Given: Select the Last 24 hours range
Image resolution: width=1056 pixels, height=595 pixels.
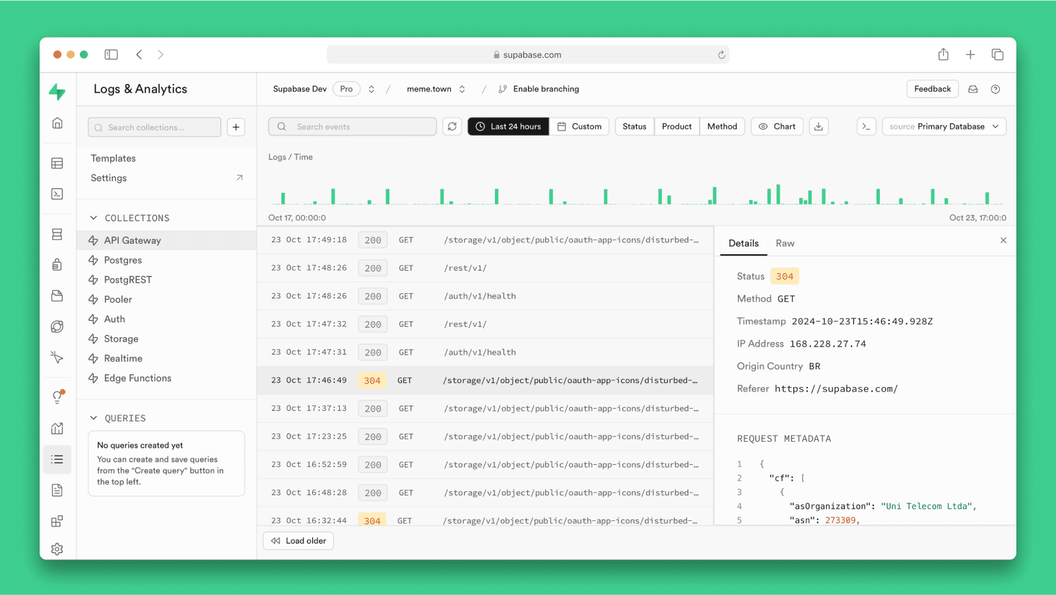Looking at the screenshot, I should pos(508,127).
